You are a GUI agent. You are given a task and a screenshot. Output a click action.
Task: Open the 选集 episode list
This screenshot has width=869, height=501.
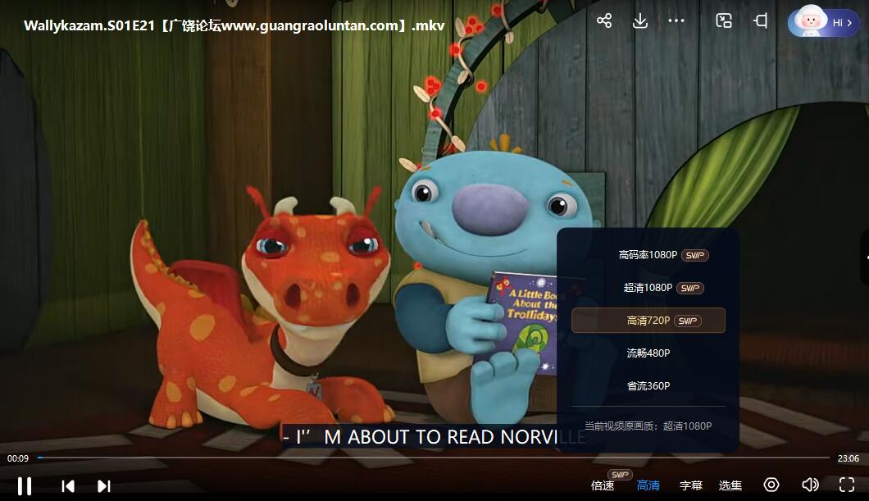(730, 485)
